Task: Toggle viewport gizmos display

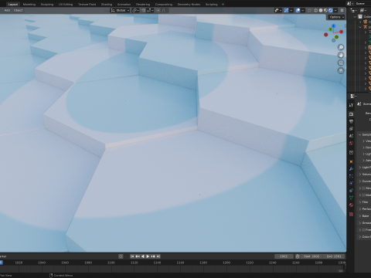Action: click(286, 10)
